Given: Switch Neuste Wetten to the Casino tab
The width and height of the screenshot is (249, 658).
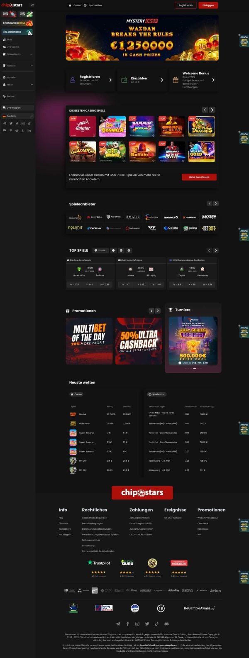Looking at the screenshot, I should pyautogui.click(x=76, y=394).
